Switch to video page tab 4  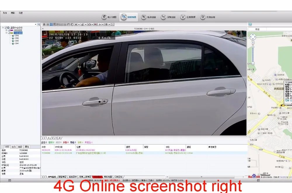click(x=60, y=138)
